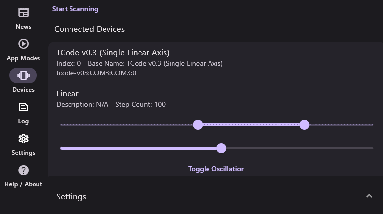
Task: Click the unfilled position slider track
Action: (300, 148)
